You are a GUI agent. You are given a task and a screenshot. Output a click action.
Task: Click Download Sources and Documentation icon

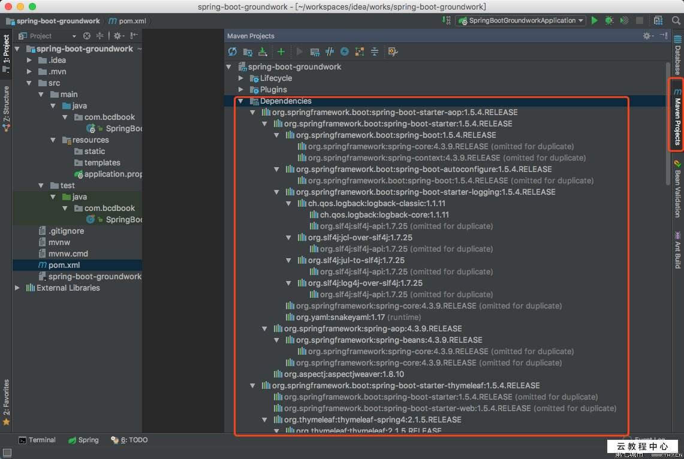click(x=262, y=52)
